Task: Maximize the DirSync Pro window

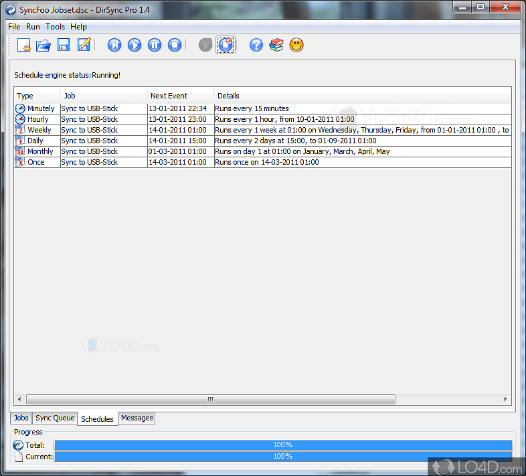Action: click(480, 7)
